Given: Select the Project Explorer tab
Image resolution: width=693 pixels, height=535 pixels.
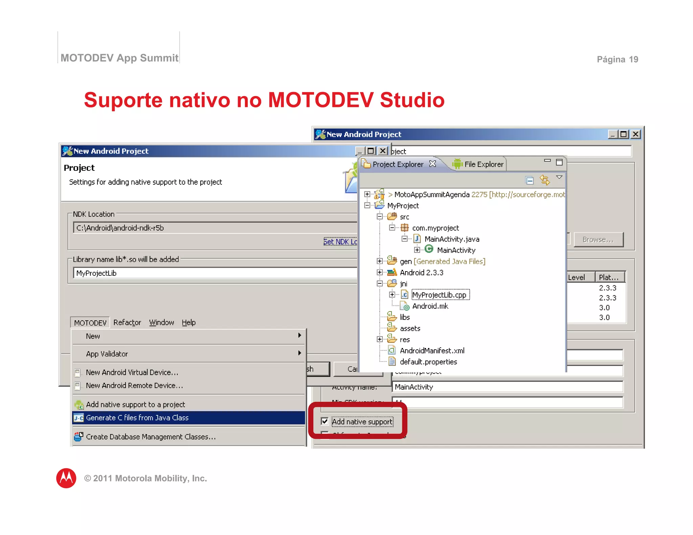Looking at the screenshot, I should pos(398,164).
